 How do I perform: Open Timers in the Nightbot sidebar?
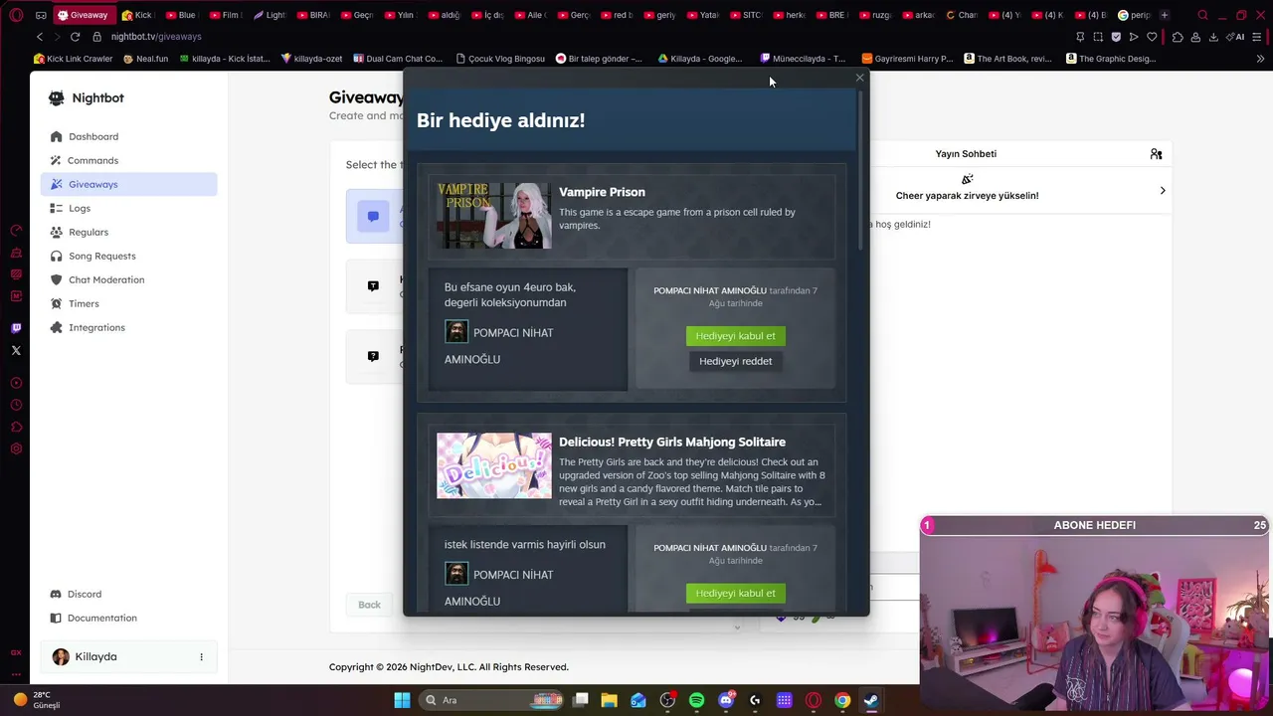click(129, 303)
